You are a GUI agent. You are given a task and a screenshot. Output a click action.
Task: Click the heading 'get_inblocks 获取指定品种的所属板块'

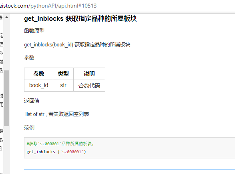80,19
